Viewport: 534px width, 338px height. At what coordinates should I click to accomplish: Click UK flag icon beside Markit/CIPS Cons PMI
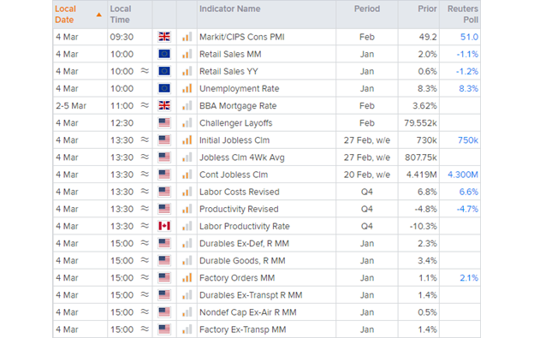click(164, 37)
